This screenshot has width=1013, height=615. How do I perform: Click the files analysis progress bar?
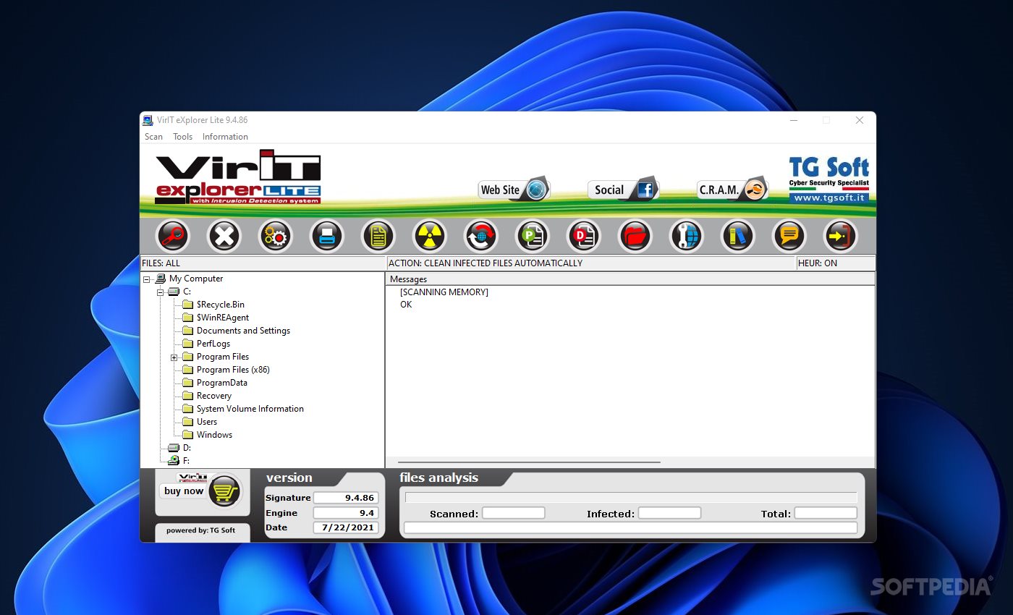[631, 498]
